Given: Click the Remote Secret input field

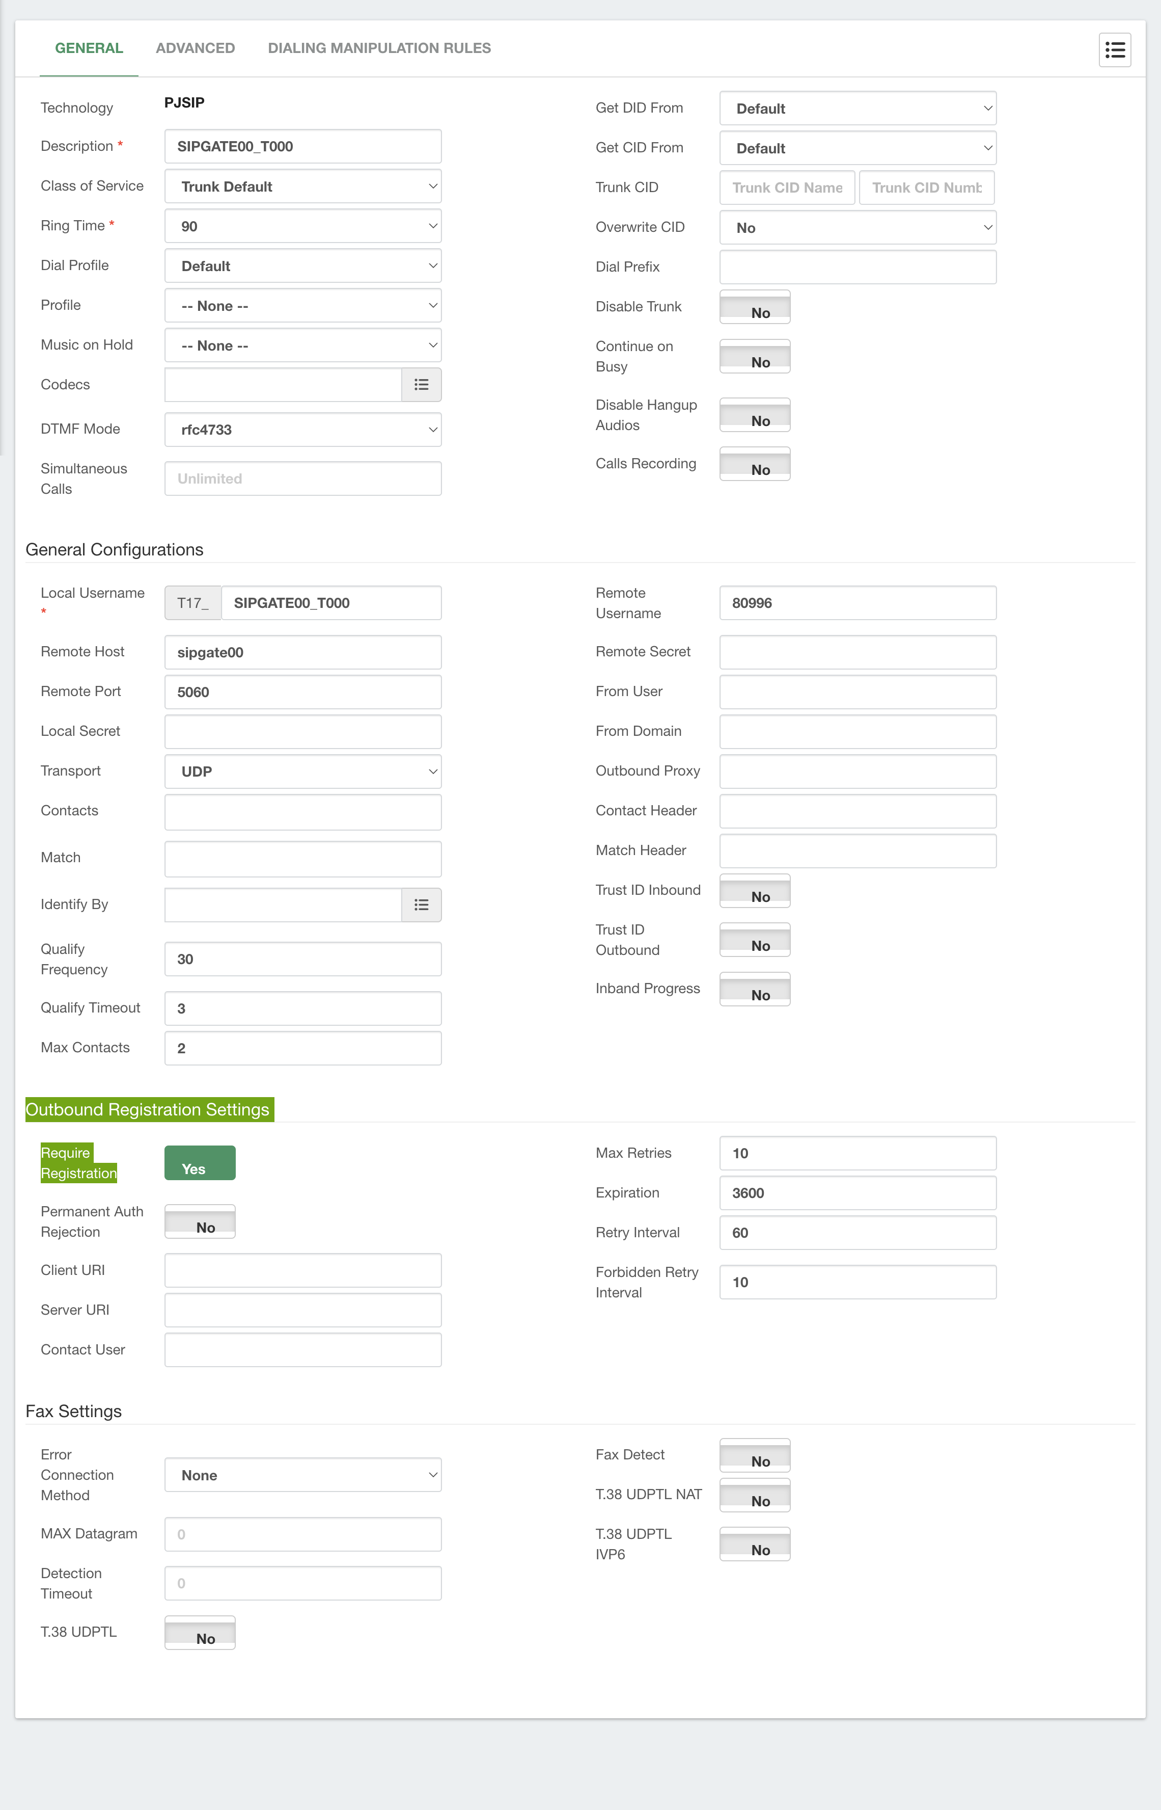Looking at the screenshot, I should 857,652.
